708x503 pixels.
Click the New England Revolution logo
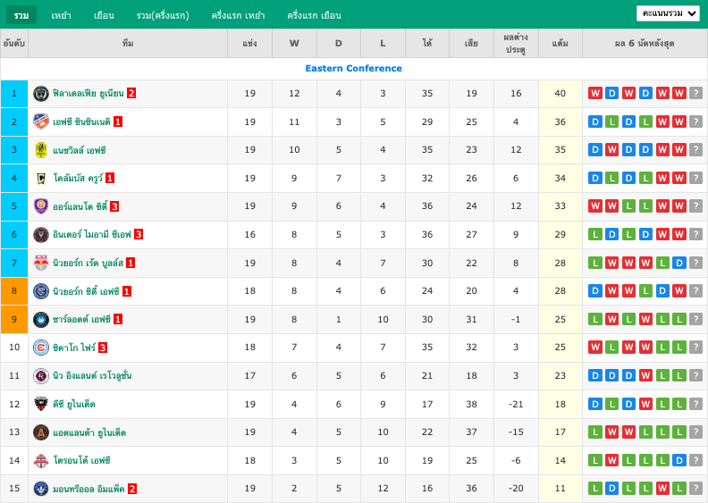[41, 376]
